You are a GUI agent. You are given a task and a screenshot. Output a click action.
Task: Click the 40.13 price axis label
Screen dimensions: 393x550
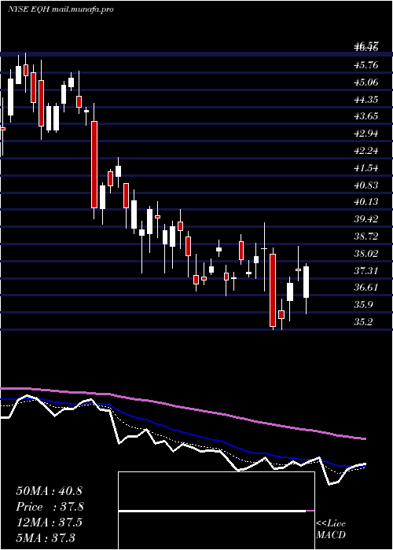point(366,202)
